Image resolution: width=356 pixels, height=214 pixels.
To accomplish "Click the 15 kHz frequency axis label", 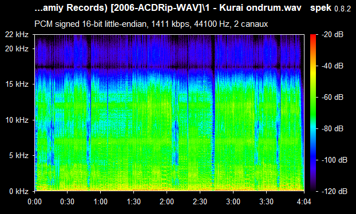I will [17, 84].
